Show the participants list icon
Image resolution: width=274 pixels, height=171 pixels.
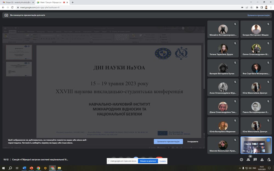pos(248,160)
